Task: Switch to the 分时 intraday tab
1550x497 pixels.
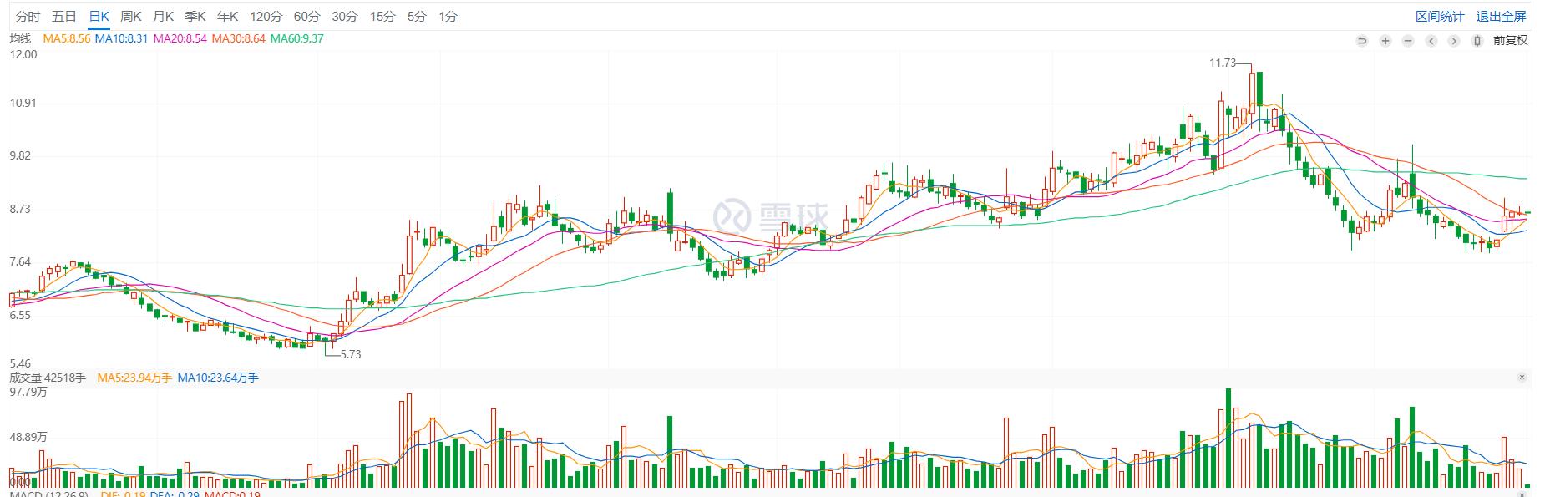Action: tap(28, 17)
